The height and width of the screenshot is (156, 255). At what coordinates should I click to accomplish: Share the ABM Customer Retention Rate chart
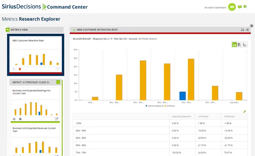[x=247, y=30]
